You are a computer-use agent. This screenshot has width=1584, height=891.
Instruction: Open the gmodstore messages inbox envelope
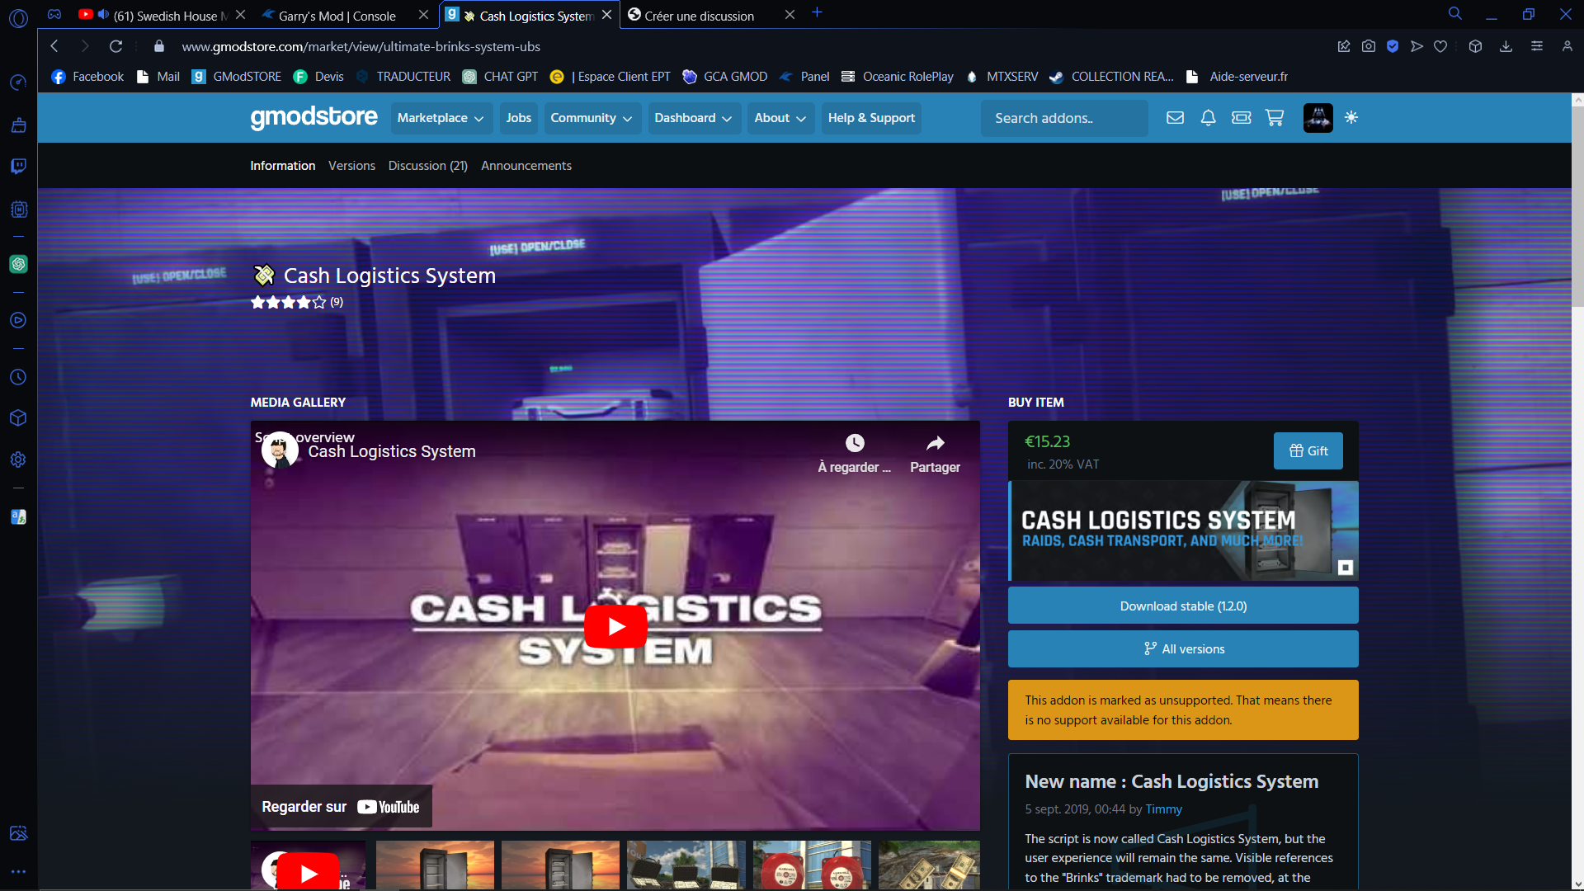tap(1175, 118)
